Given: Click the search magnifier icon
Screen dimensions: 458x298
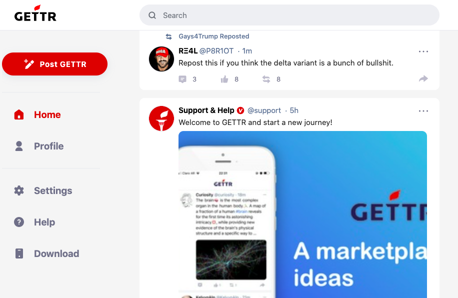Looking at the screenshot, I should pyautogui.click(x=152, y=15).
